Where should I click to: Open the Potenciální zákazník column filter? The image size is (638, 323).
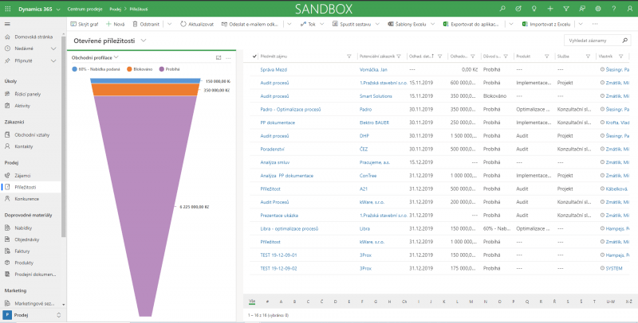[x=399, y=56]
